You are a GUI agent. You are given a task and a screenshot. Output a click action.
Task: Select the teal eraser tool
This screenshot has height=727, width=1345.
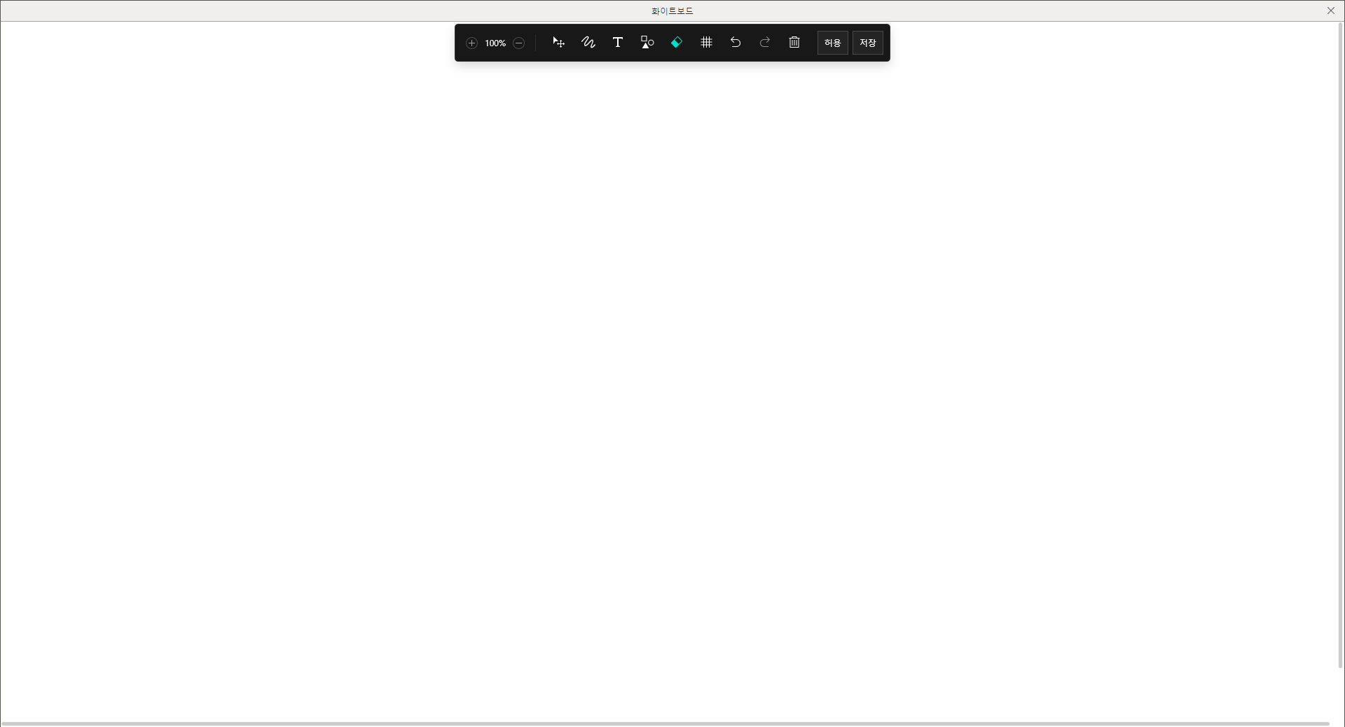point(677,43)
